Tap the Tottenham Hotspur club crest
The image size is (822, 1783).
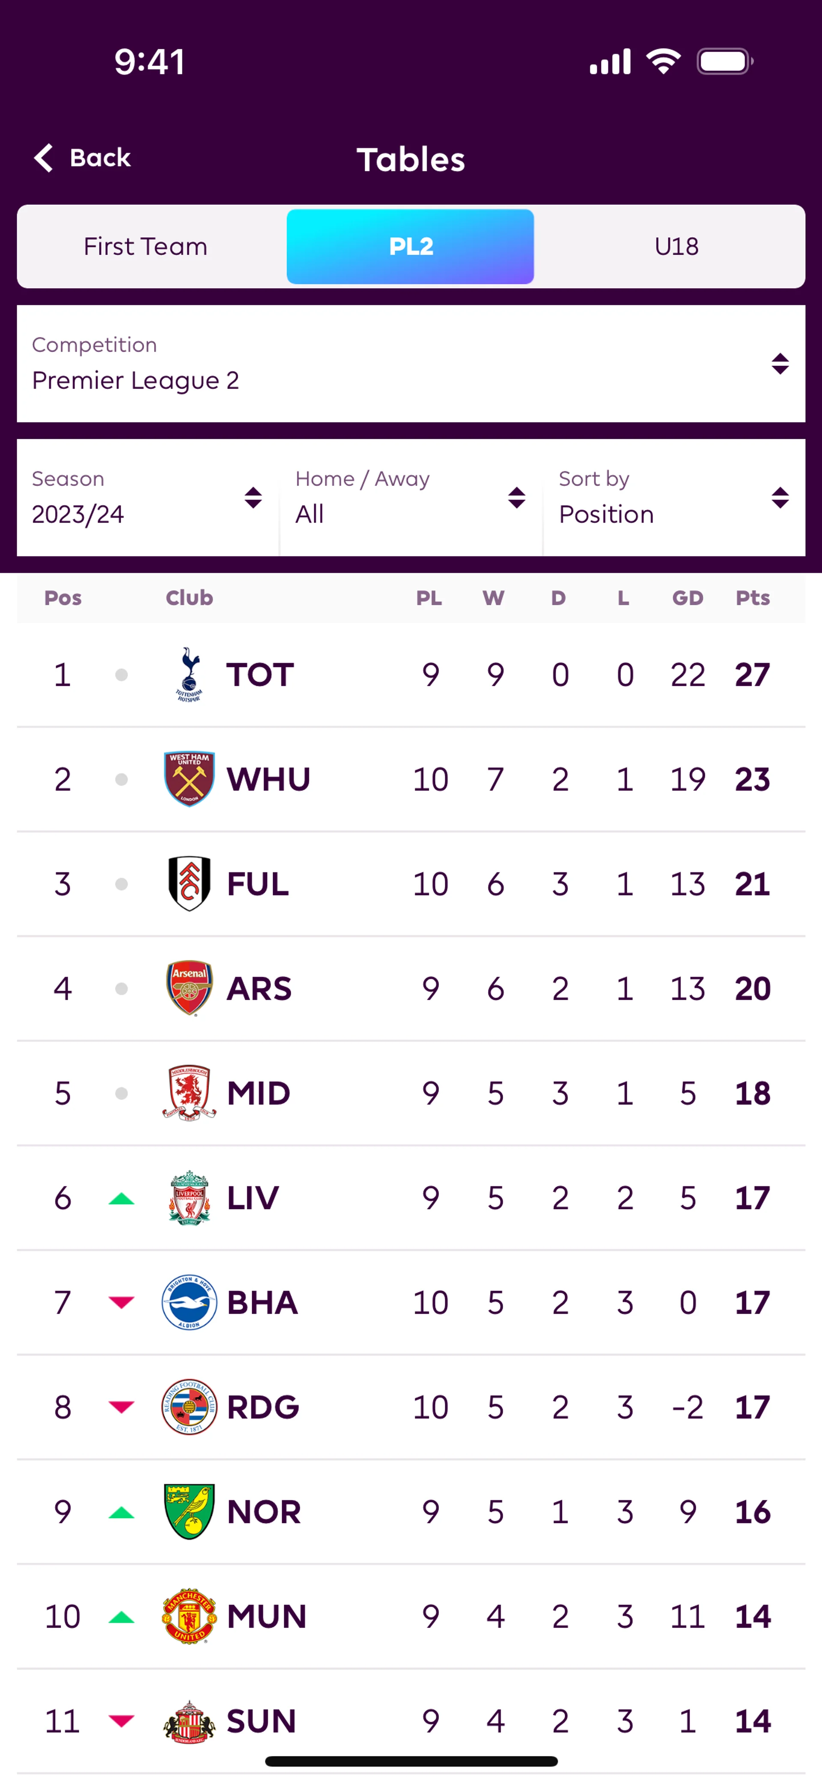[x=189, y=674]
